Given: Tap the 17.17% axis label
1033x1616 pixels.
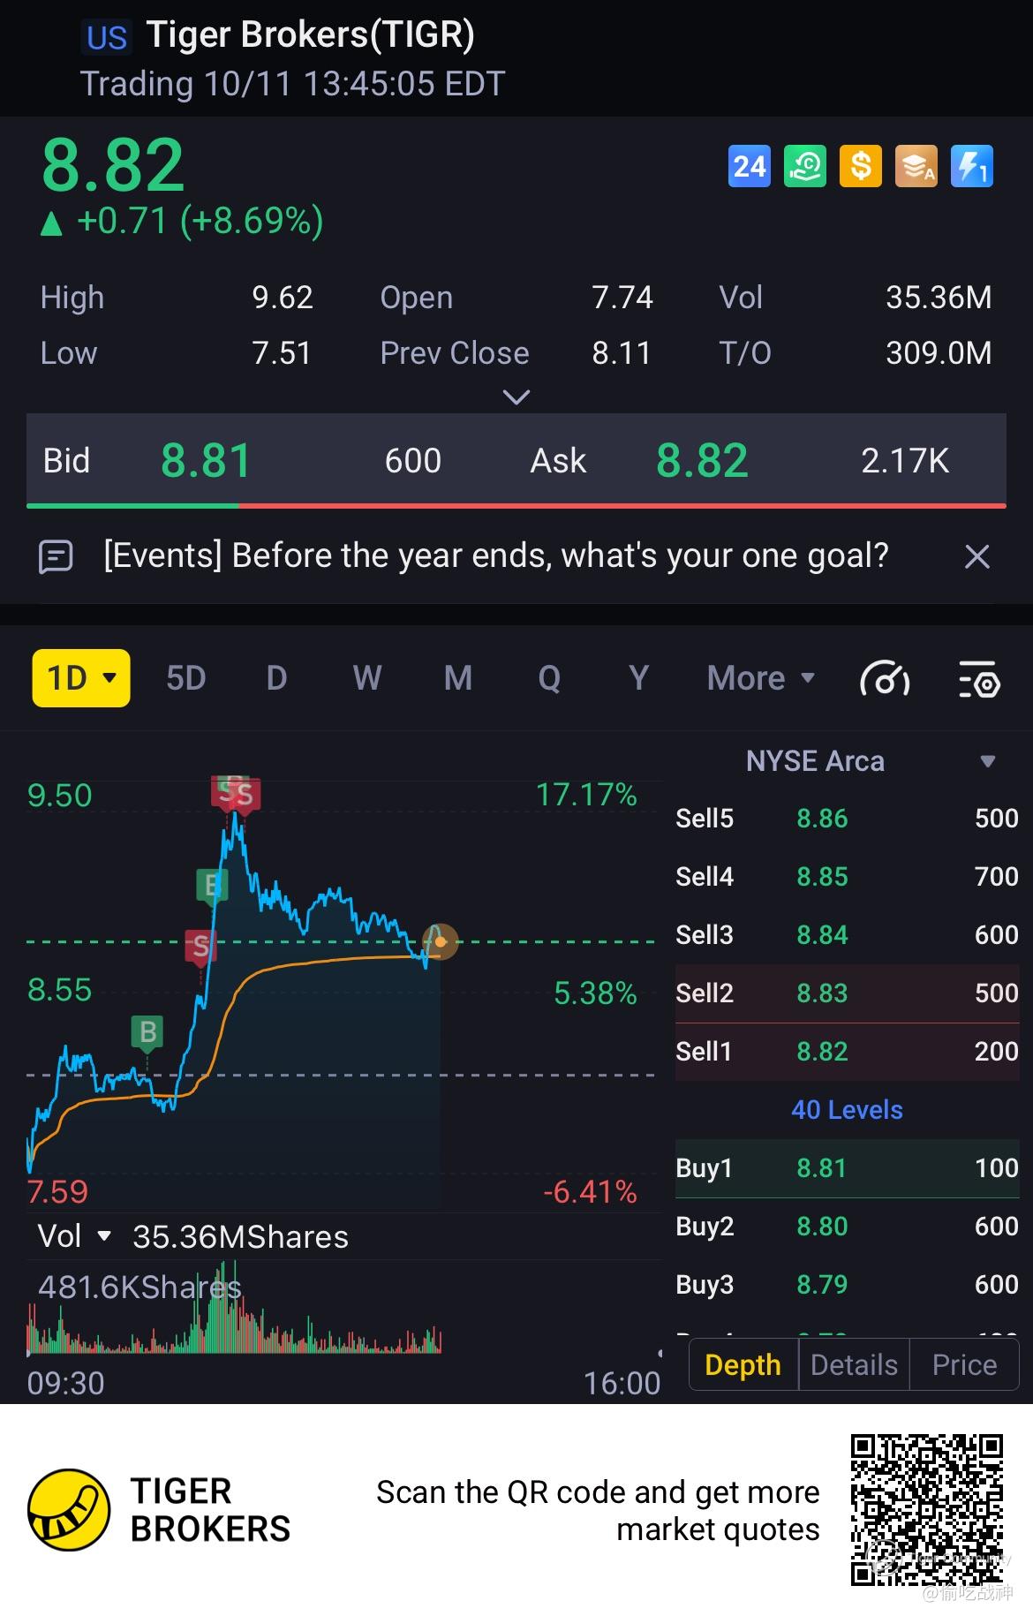Looking at the screenshot, I should 586,795.
